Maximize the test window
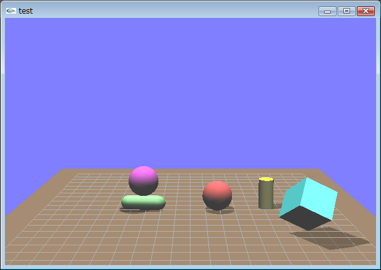Image resolution: width=381 pixels, height=270 pixels. 346,11
